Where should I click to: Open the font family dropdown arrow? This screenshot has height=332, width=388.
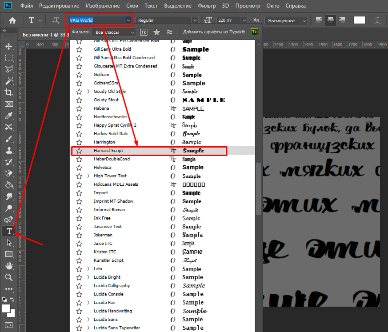[128, 20]
